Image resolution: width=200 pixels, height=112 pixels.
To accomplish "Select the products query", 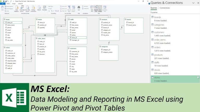I will click(x=175, y=56).
